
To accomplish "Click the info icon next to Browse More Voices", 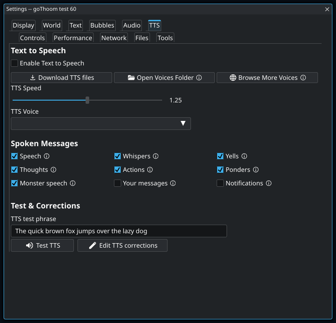I will (303, 78).
